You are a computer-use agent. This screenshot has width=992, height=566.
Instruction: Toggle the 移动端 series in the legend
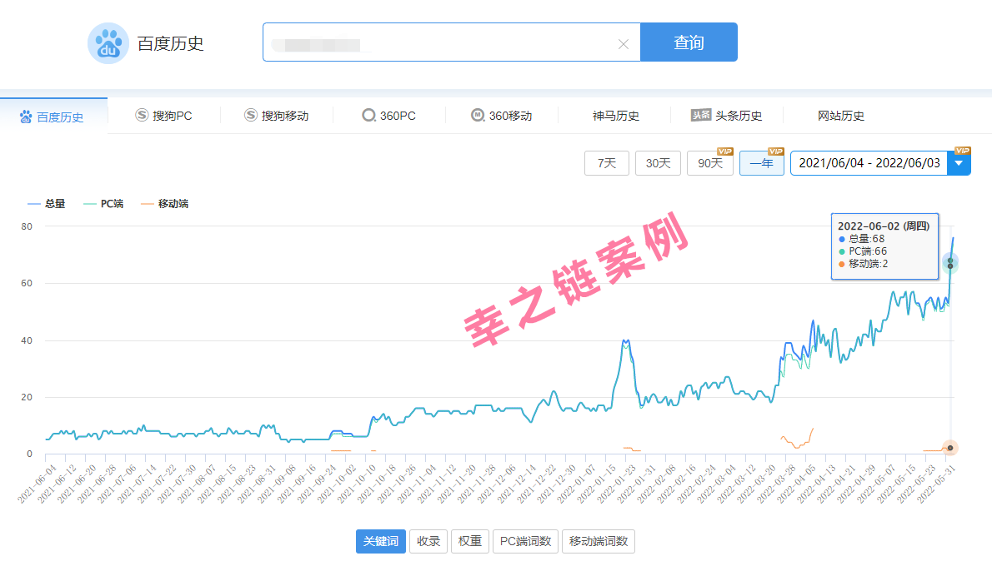tap(164, 203)
